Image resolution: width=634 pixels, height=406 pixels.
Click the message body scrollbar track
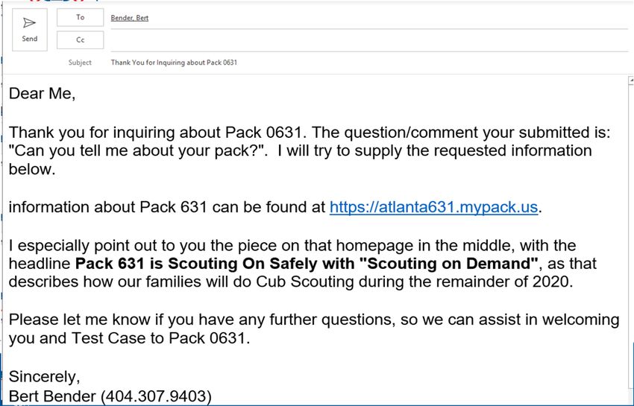pyautogui.click(x=631, y=242)
